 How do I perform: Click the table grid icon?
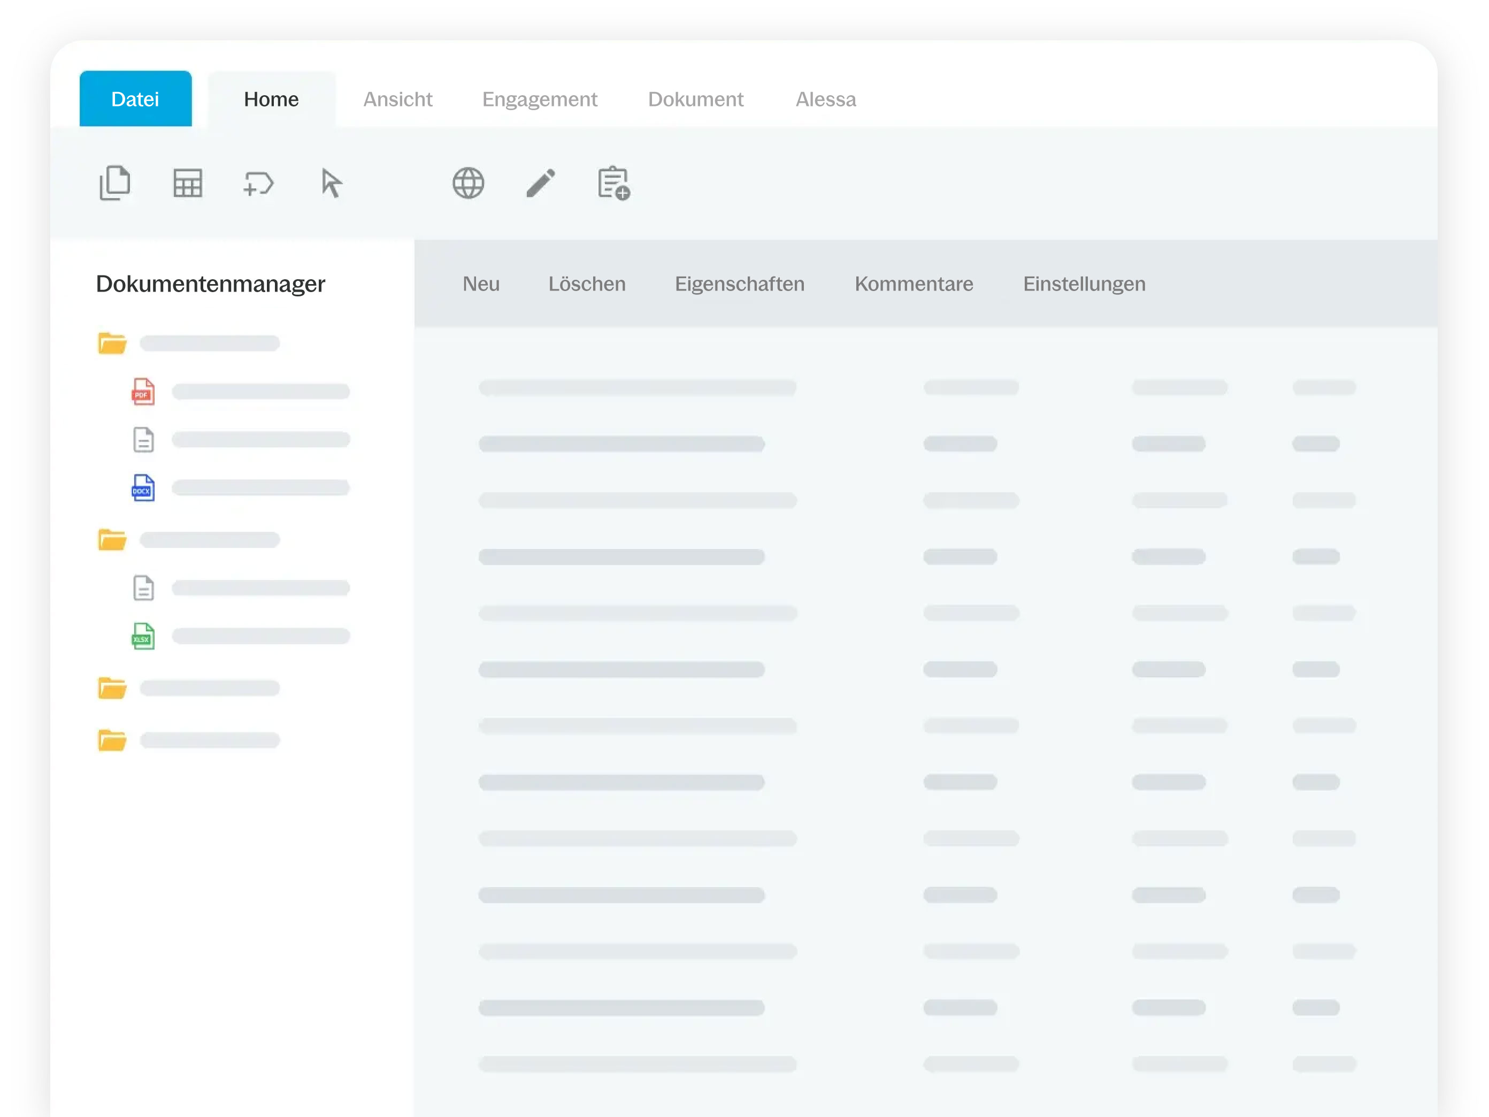(x=187, y=183)
